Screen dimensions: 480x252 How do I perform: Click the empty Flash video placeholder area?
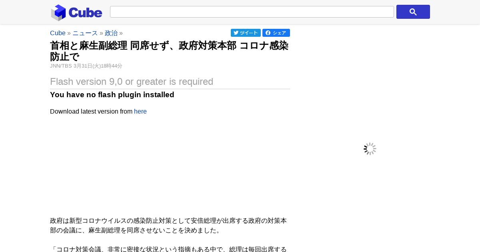point(170,164)
